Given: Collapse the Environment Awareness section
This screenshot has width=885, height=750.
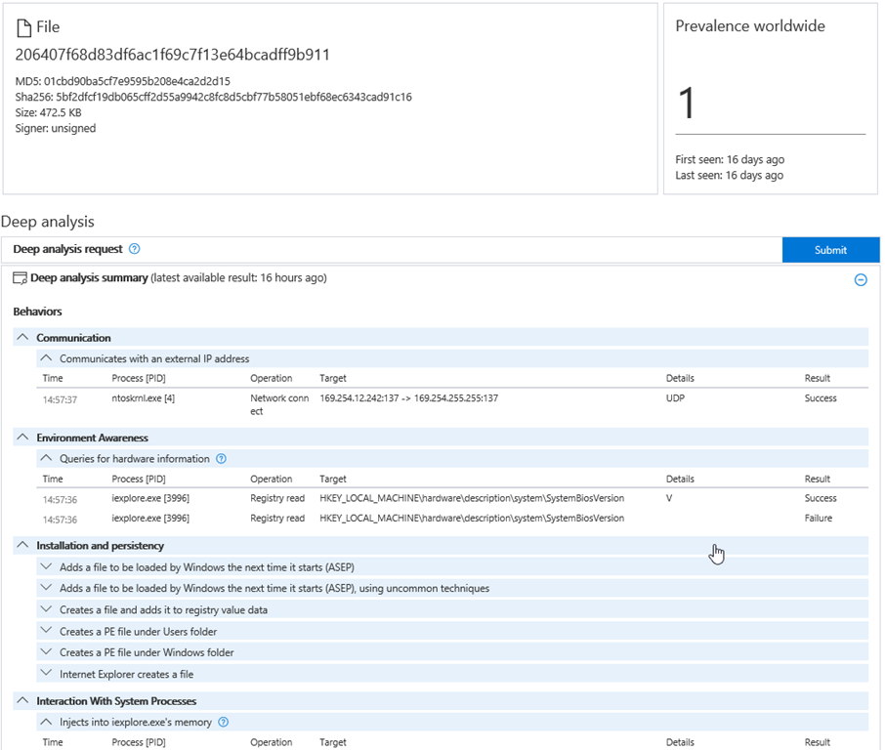Looking at the screenshot, I should 23,438.
